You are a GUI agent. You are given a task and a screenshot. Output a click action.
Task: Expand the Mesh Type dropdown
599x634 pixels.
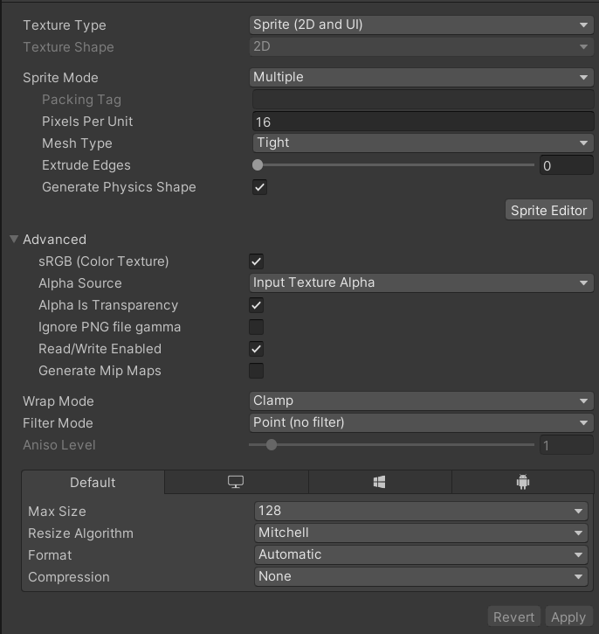click(x=423, y=143)
